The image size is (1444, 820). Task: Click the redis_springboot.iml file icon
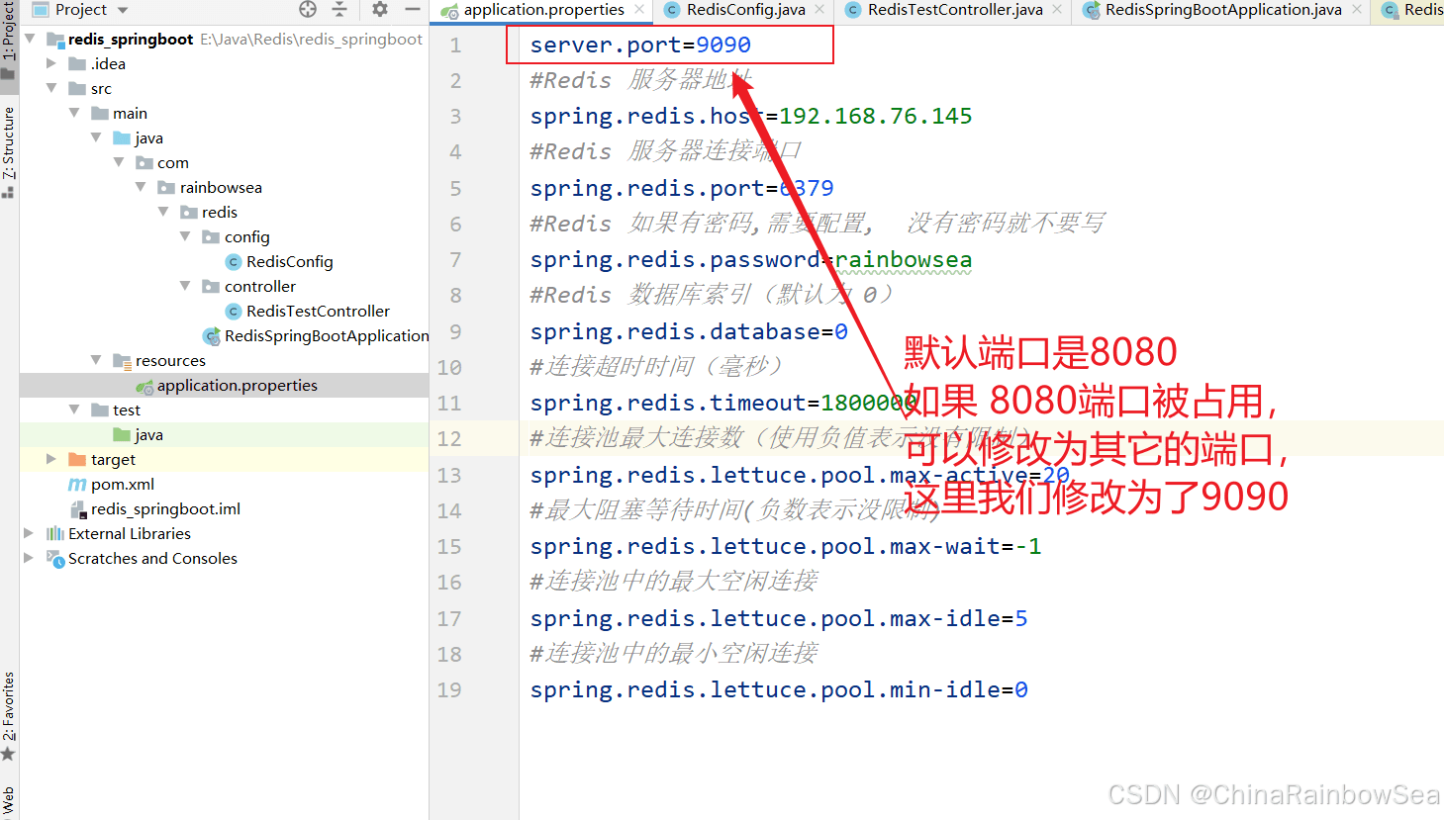pyautogui.click(x=78, y=509)
